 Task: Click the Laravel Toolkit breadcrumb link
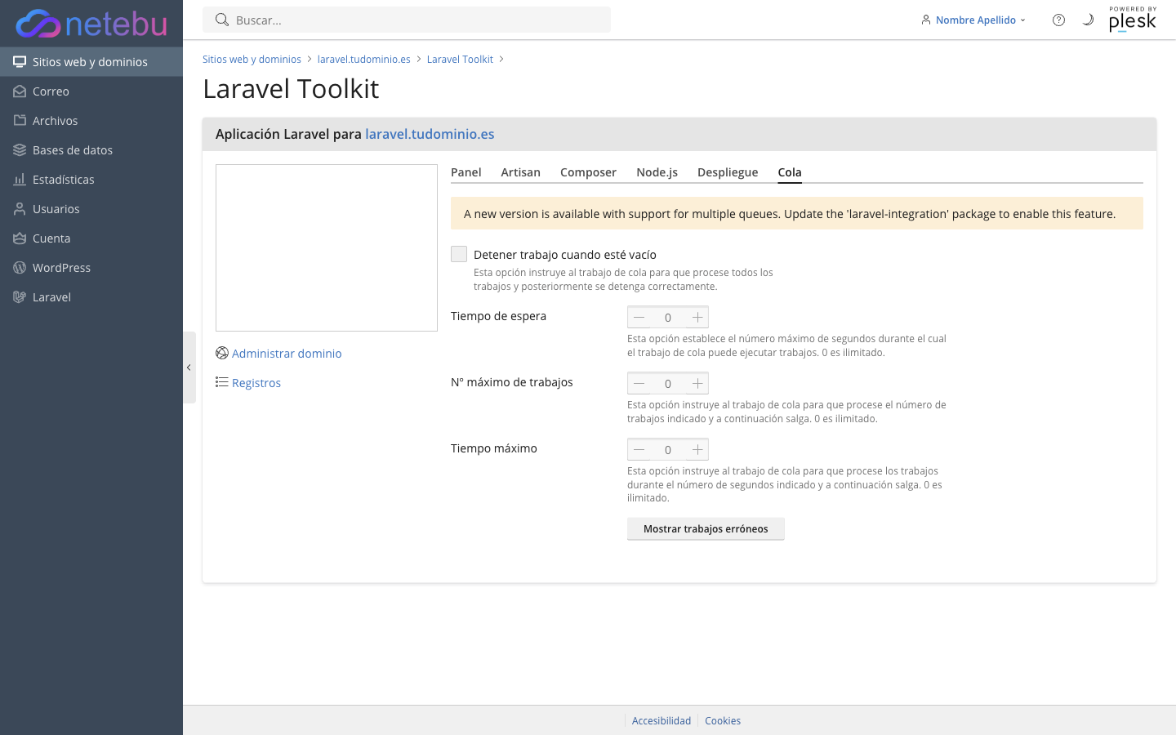[460, 59]
